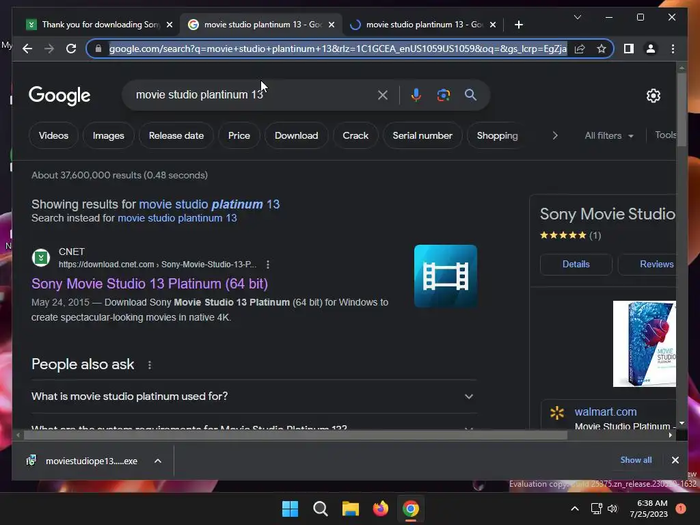Open File Explorer from taskbar
Viewport: 700px width, 525px height.
pyautogui.click(x=351, y=509)
